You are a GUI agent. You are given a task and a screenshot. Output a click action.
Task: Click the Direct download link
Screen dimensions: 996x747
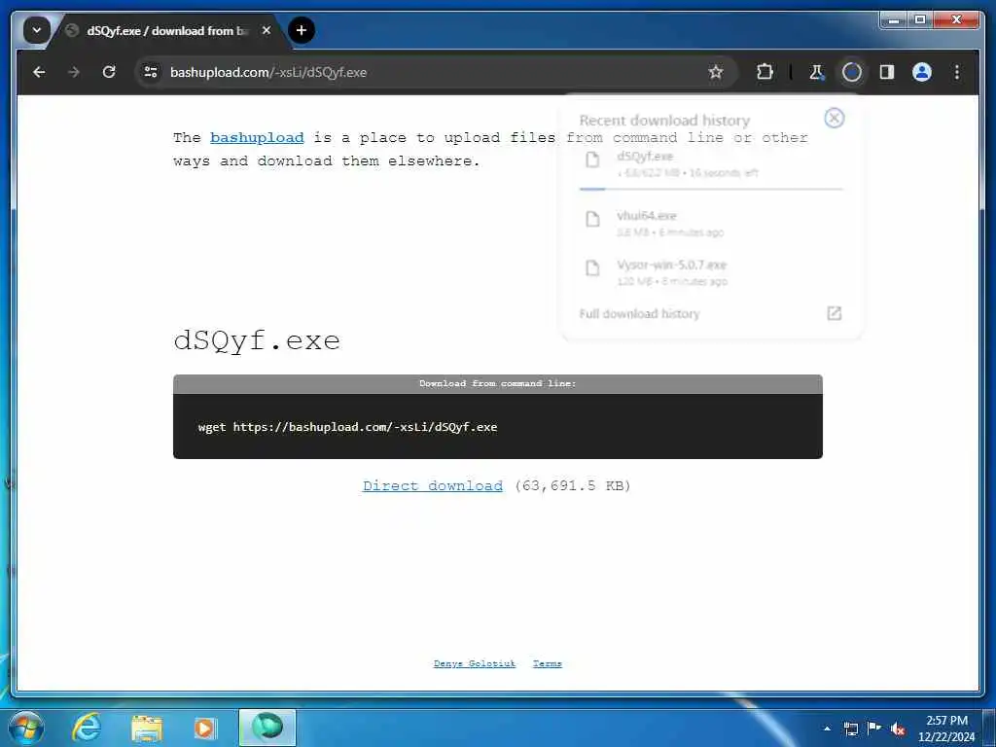[x=433, y=486]
